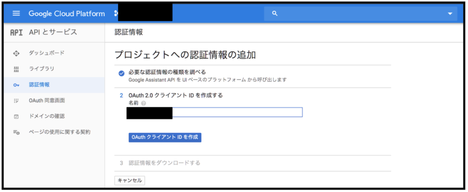Click the Google Cloud Platform logo text
Image resolution: width=468 pixels, height=192 pixels.
(67, 14)
